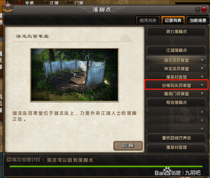Remove 魔剑门百草堂 entry via X icon

point(202,93)
